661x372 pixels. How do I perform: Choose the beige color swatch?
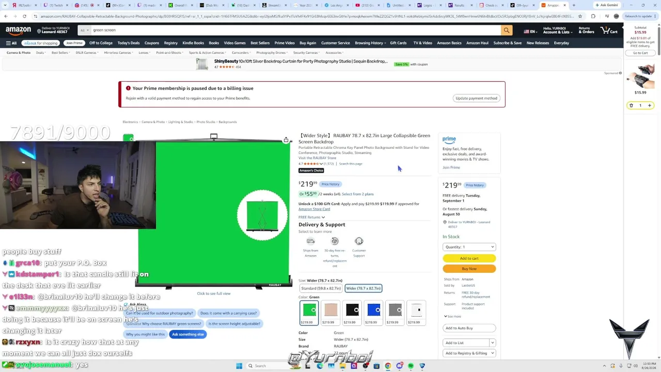(330, 313)
